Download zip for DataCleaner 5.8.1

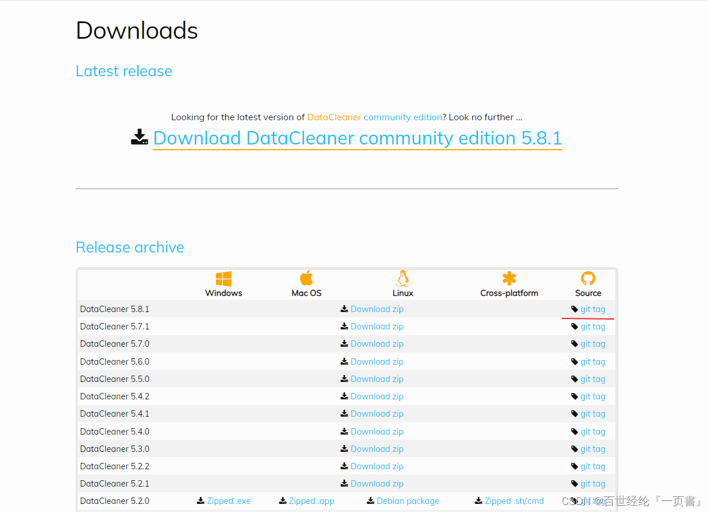(377, 309)
